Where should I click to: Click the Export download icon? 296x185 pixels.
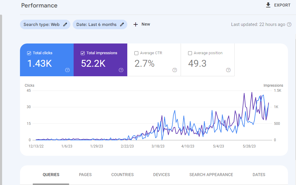pyautogui.click(x=268, y=5)
